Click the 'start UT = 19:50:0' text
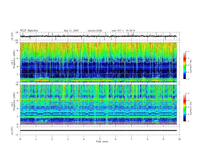Image resolution: width=202 pixels, height=156 pixels. (x=123, y=31)
